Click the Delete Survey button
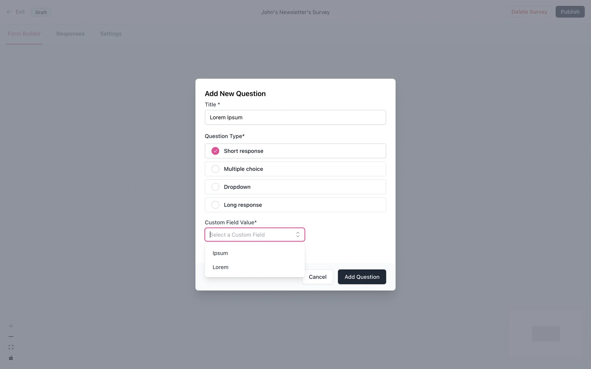 coord(529,12)
